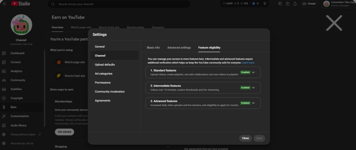Screen dimensions: 356x150
Task: Expand Intermediate features chevron
Action: click(x=253, y=88)
